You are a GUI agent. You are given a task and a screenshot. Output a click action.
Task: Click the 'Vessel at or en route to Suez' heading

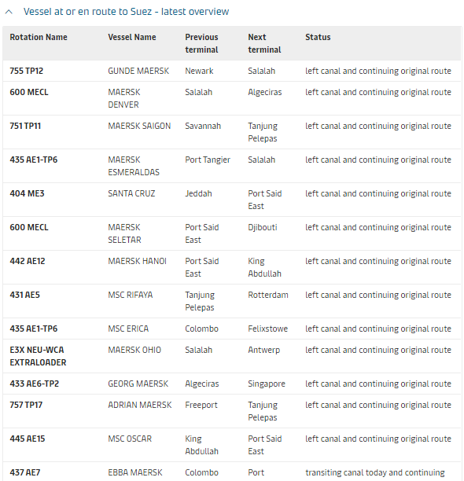click(x=126, y=12)
